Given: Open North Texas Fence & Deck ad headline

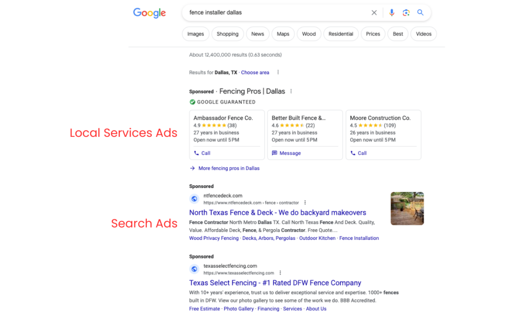Looking at the screenshot, I should point(278,213).
